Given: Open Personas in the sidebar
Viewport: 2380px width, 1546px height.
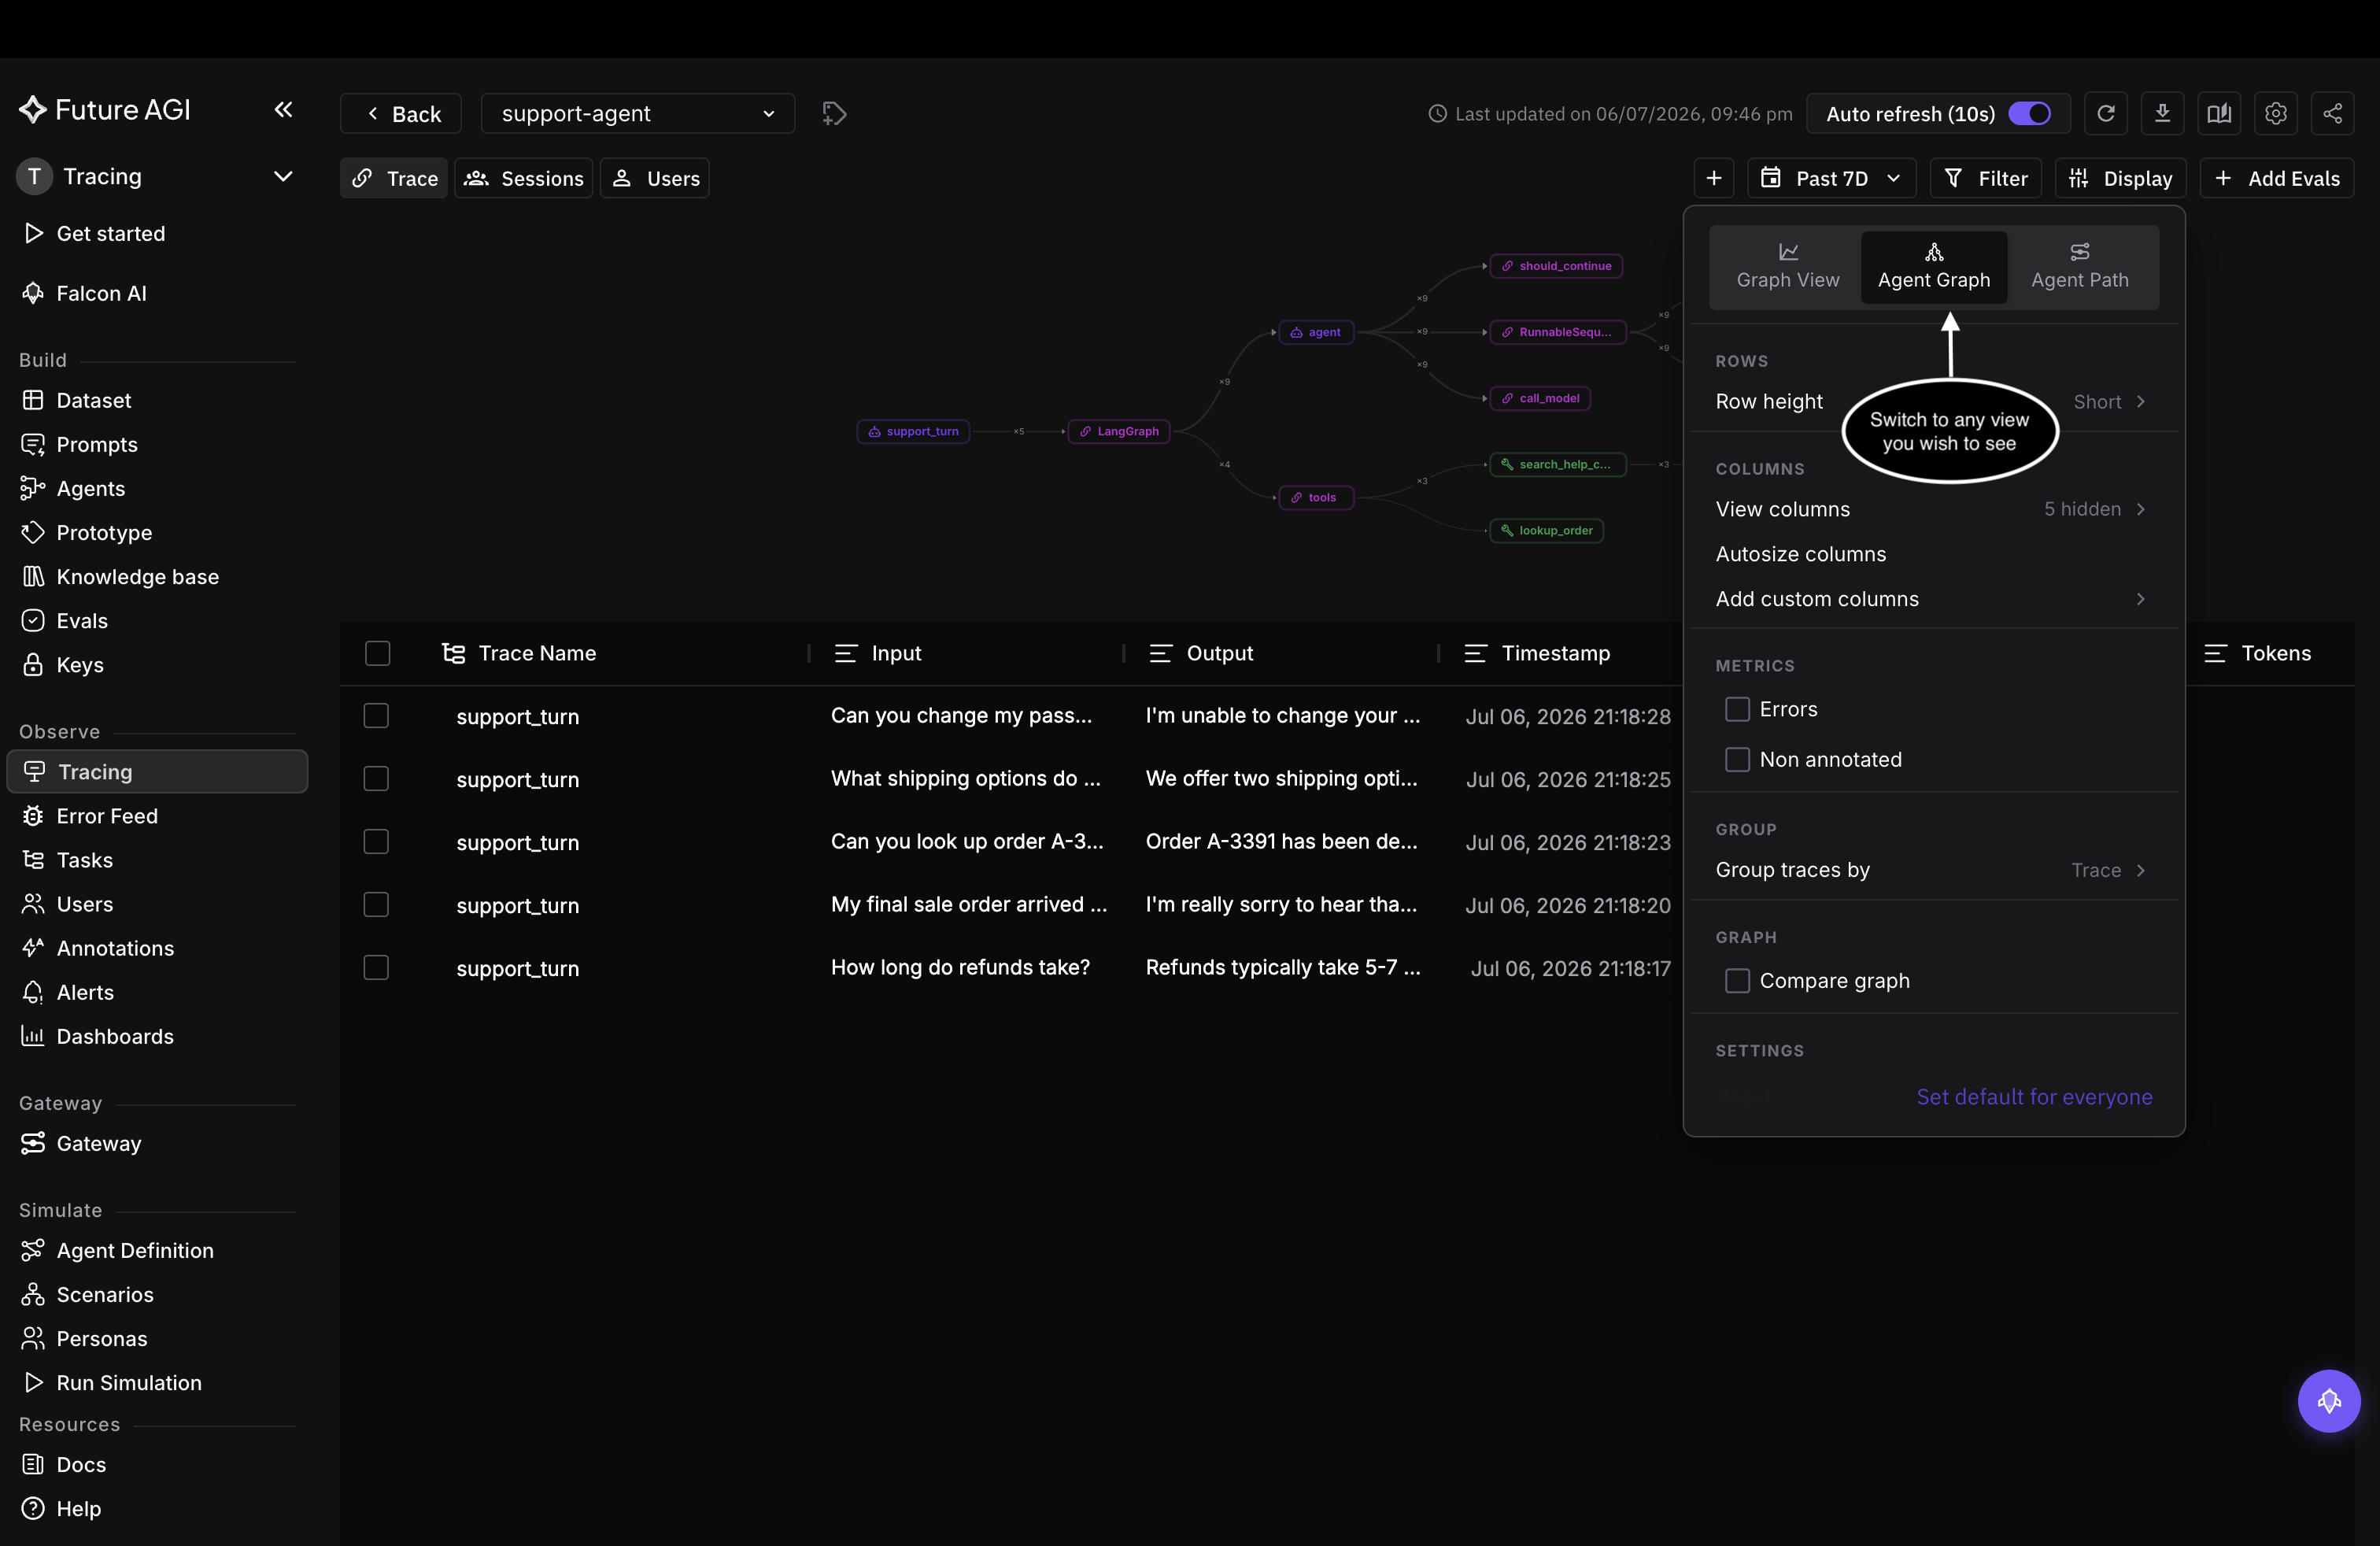Looking at the screenshot, I should [x=101, y=1338].
